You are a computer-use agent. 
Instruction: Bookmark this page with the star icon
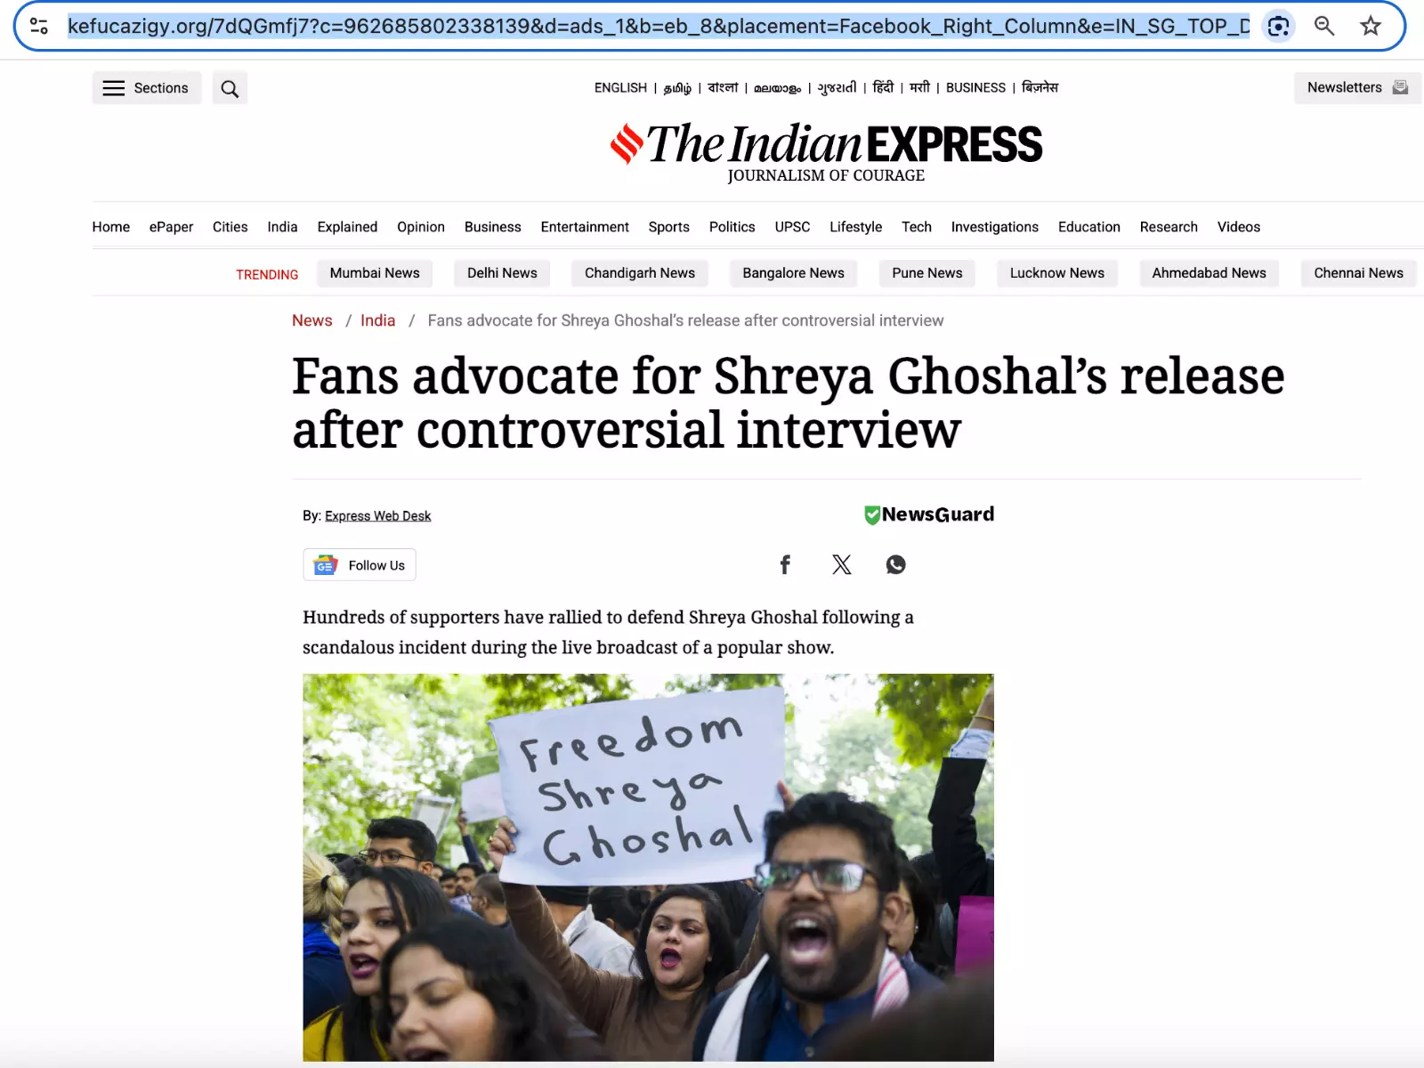[x=1371, y=27]
